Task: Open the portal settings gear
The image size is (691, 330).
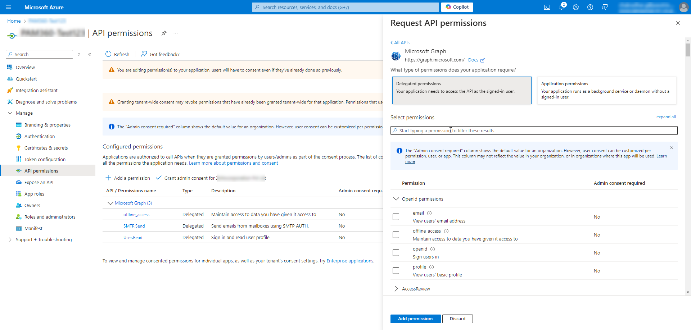Action: click(576, 7)
